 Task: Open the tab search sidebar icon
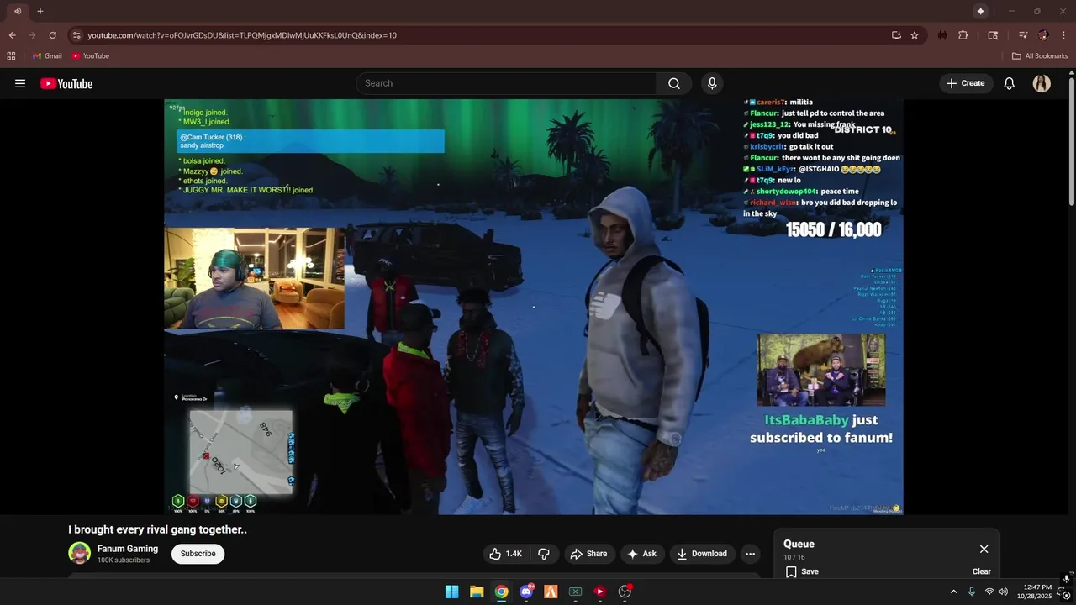(x=993, y=35)
